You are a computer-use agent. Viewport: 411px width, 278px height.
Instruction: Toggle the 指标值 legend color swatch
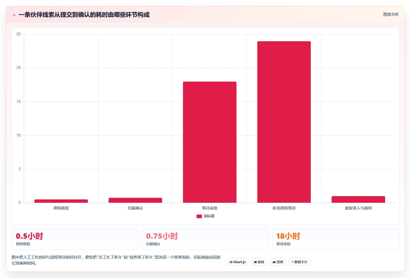pyautogui.click(x=199, y=216)
